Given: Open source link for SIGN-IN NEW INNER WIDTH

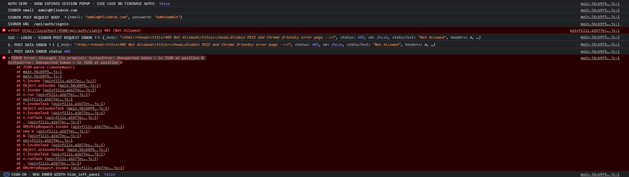Looking at the screenshot, I should pos(600,174).
